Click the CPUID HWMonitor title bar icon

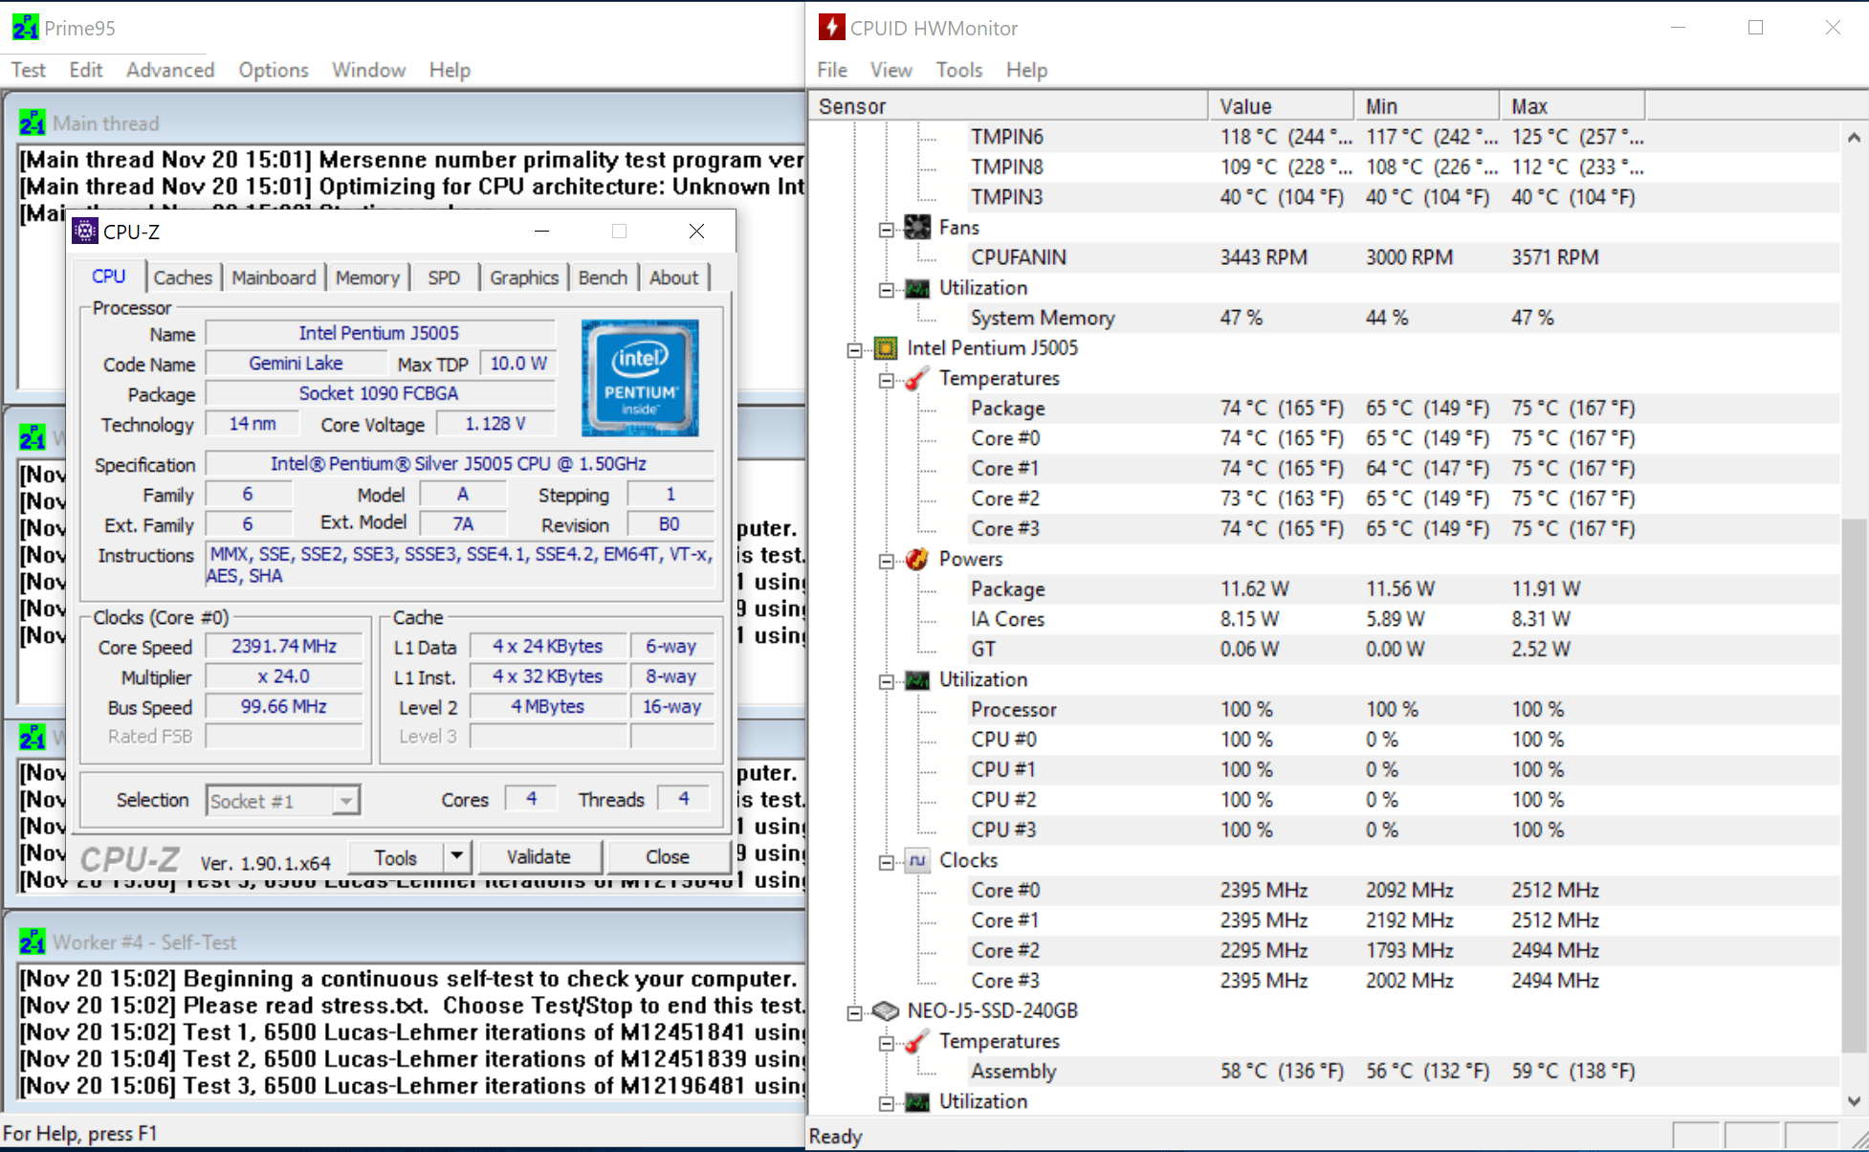coord(831,28)
